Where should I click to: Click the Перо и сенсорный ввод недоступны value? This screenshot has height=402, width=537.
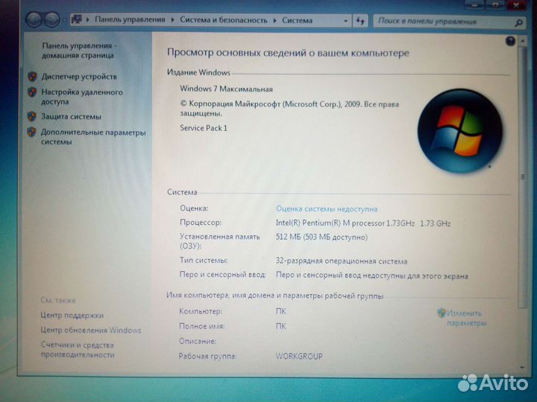372,276
